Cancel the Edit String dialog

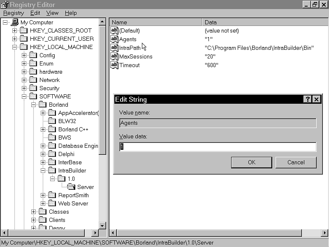click(296, 162)
